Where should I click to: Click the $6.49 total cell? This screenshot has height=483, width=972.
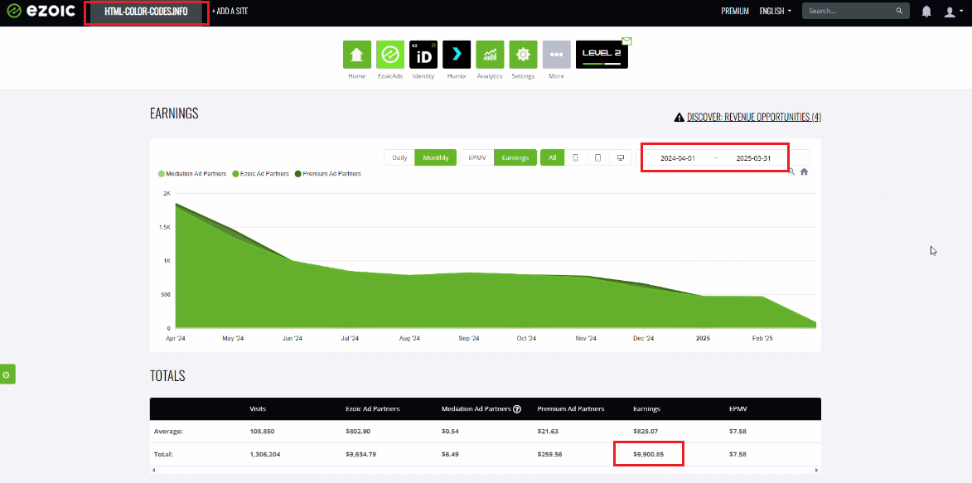pyautogui.click(x=451, y=455)
